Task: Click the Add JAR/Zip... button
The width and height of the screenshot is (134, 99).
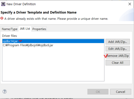Action: point(118,42)
